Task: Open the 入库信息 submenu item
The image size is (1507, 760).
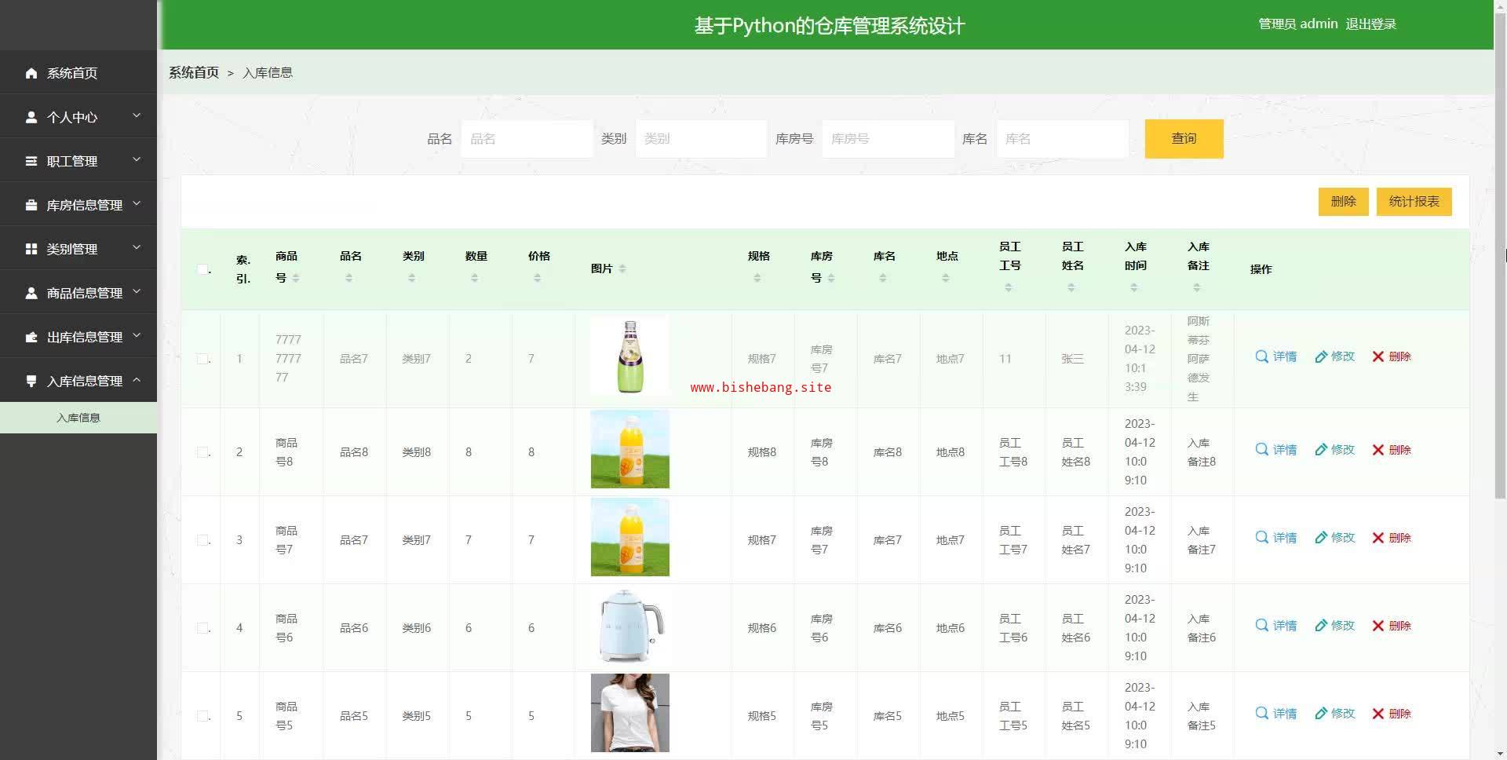Action: 78,418
